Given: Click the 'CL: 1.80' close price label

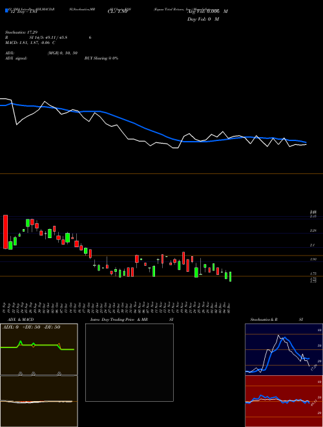Looking at the screenshot, I should (118, 12).
